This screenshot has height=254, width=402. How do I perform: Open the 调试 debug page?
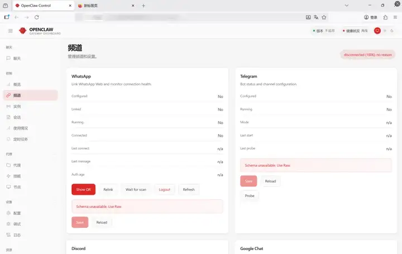click(30, 224)
